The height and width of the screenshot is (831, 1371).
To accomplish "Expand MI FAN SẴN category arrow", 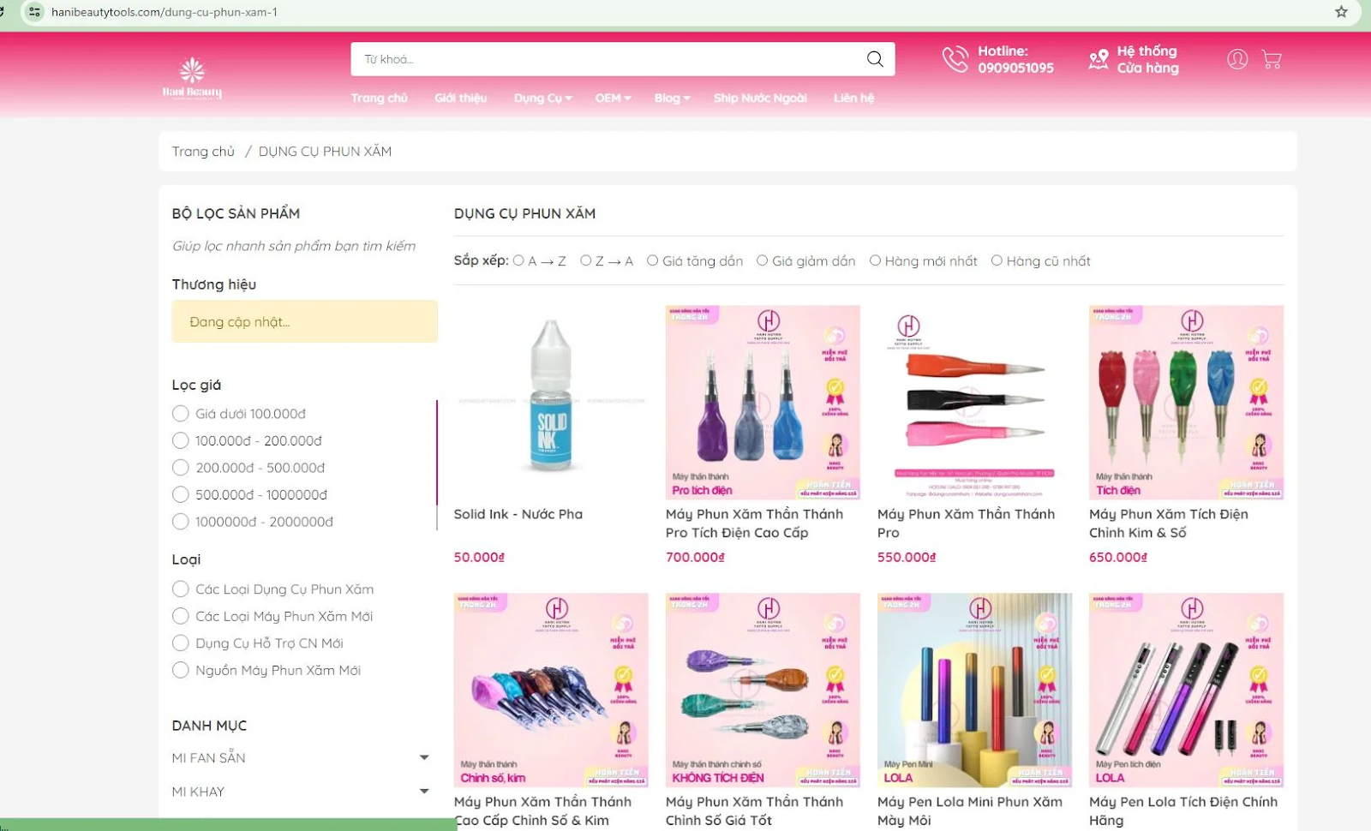I will (423, 757).
